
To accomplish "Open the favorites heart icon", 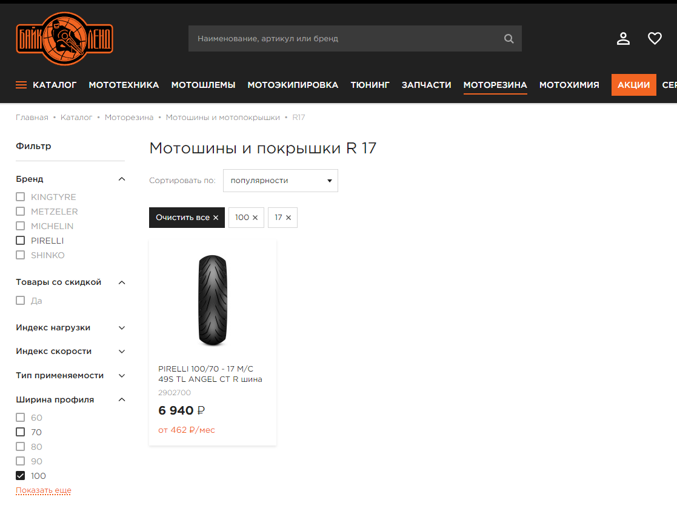I will [x=655, y=38].
